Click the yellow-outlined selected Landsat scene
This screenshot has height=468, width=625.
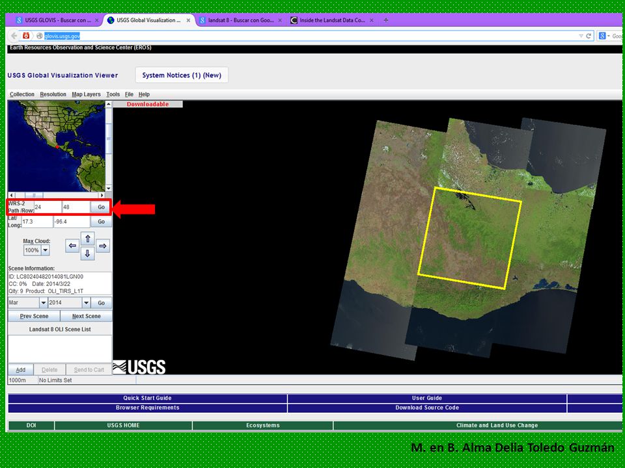click(469, 238)
